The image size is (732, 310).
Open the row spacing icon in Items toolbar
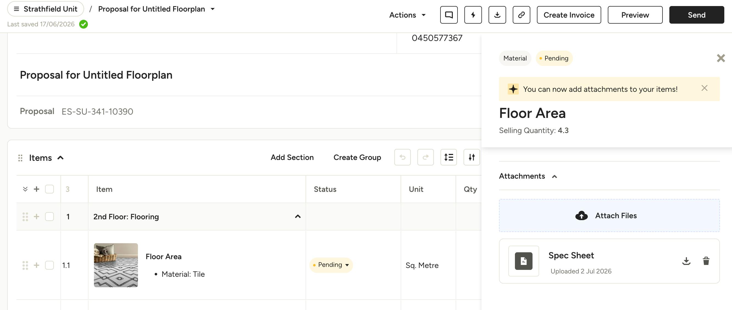448,157
